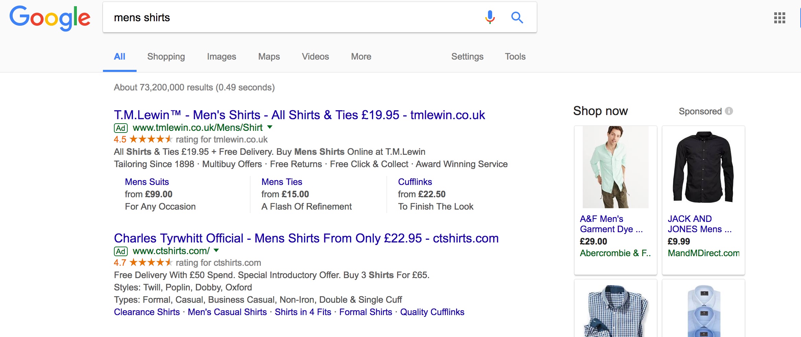Screen dimensions: 801x337
Task: Open the Cufflinks sitelink
Action: coord(415,182)
